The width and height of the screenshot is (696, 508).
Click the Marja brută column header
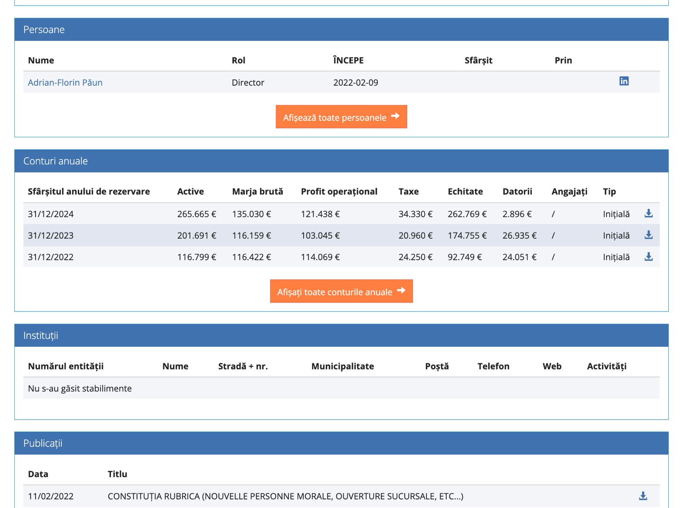(x=258, y=192)
